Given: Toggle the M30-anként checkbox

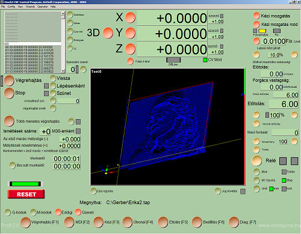Looking at the screenshot, I should tap(78, 131).
